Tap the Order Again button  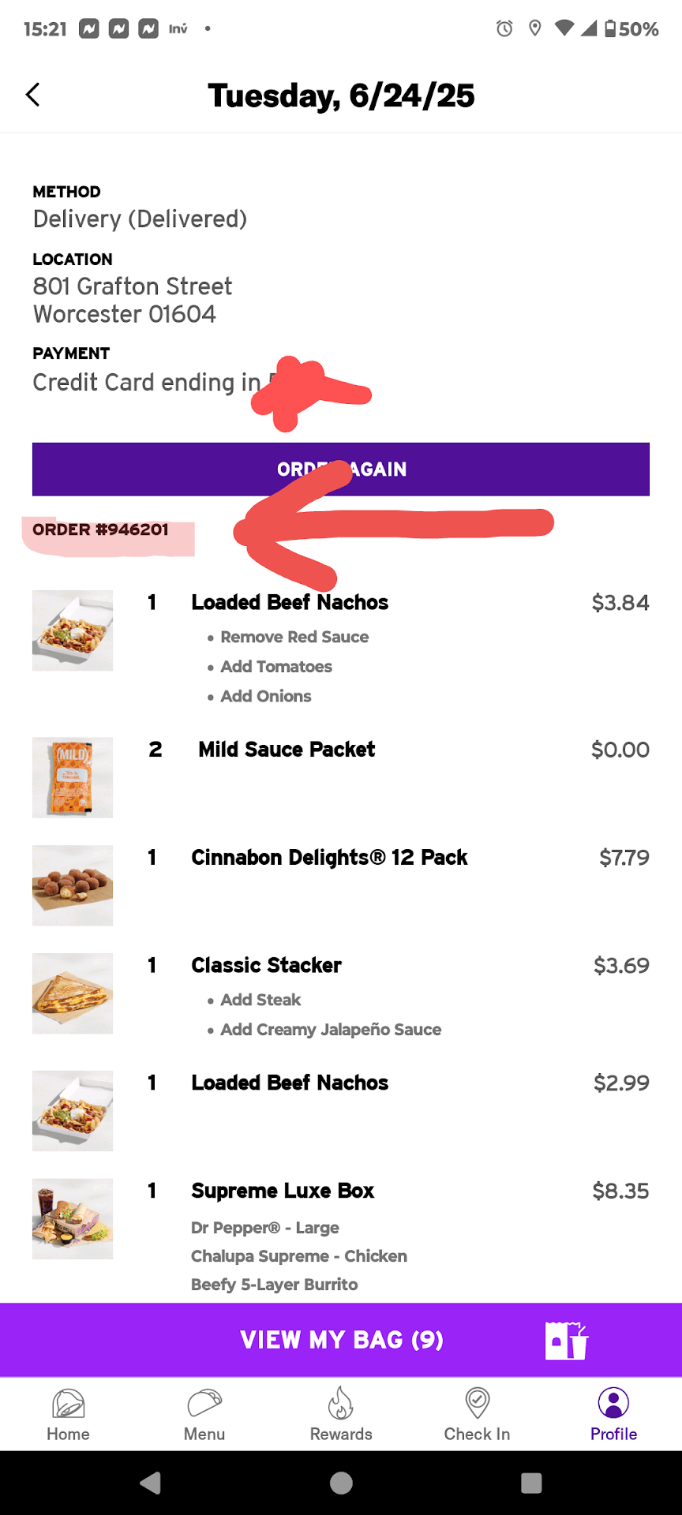coord(341,469)
